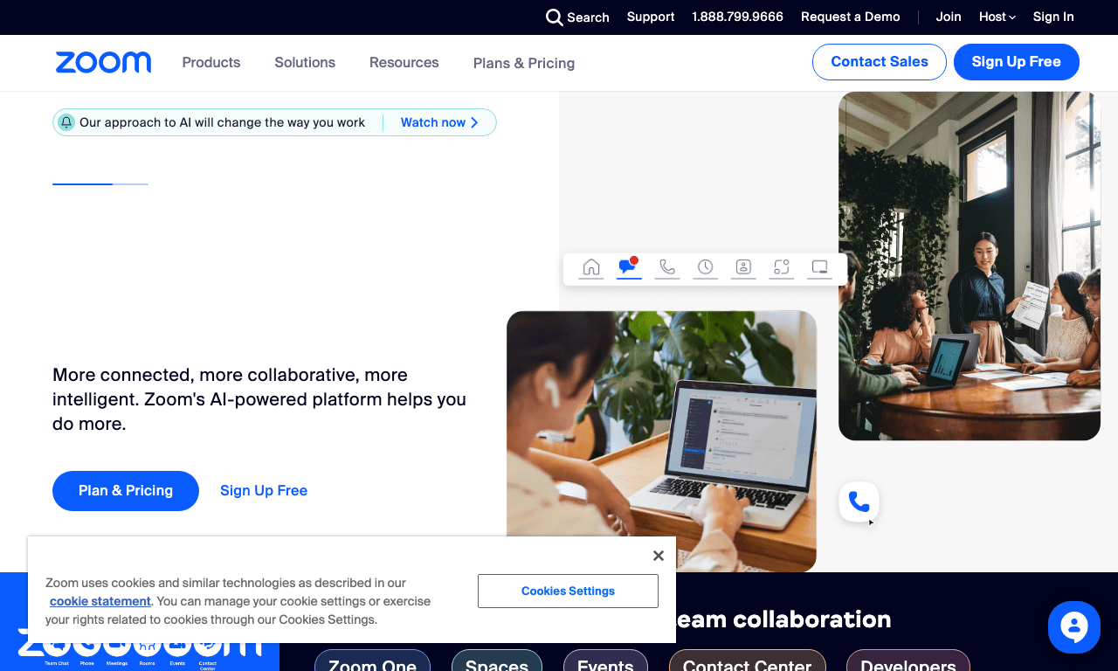
Task: Select the Phone icon in app toolbar
Action: (x=667, y=267)
